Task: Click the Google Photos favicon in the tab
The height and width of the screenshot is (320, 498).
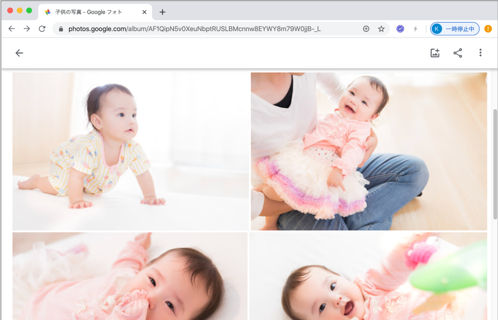Action: (x=48, y=12)
